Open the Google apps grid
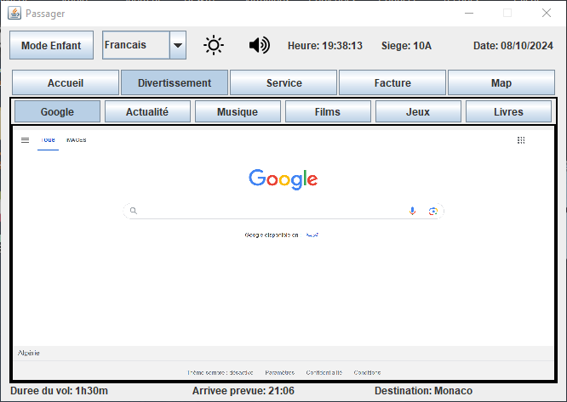Viewport: 567px width, 402px height. (x=521, y=139)
